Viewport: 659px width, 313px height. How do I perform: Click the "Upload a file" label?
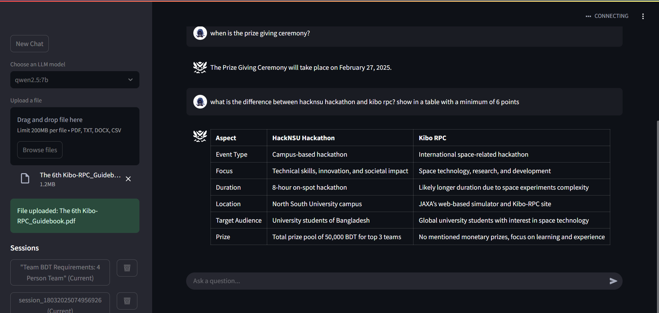click(x=26, y=100)
